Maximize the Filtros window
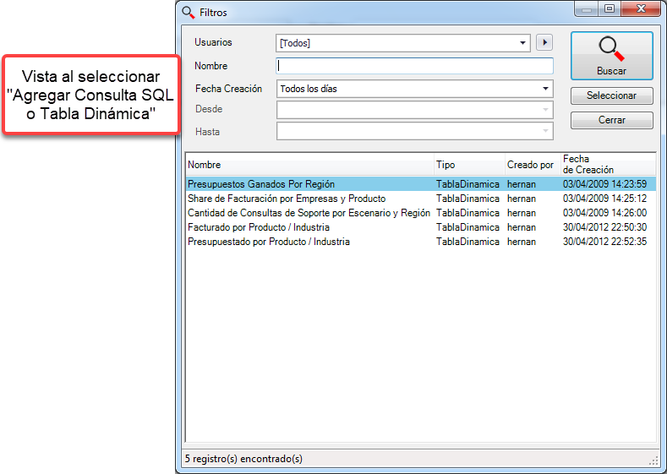This screenshot has height=474, width=667. point(610,9)
